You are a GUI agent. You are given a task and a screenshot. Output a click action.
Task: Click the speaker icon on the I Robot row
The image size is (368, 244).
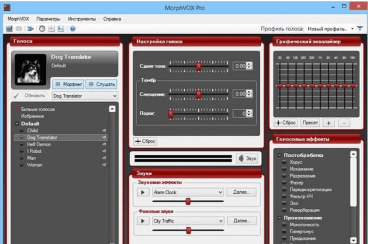pyautogui.click(x=104, y=151)
